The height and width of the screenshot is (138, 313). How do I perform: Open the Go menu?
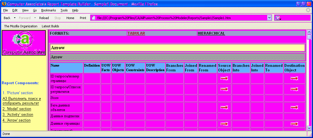35,10
